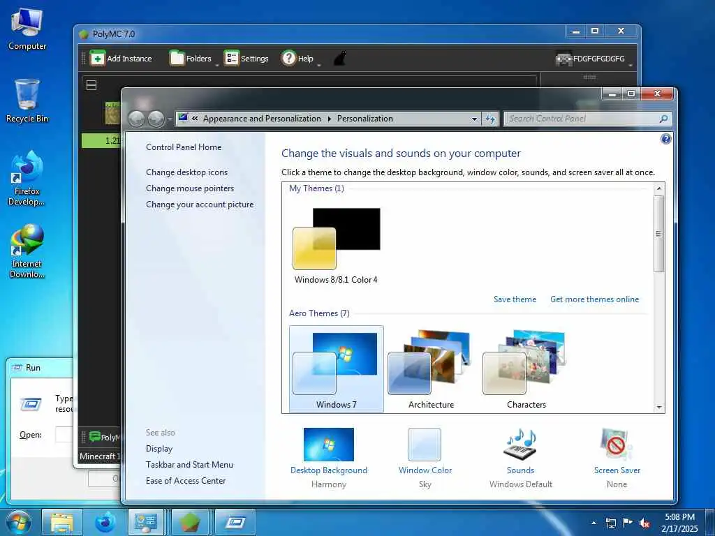715x536 pixels.
Task: Select Firefox Developer desktop shortcut
Action: (x=27, y=178)
